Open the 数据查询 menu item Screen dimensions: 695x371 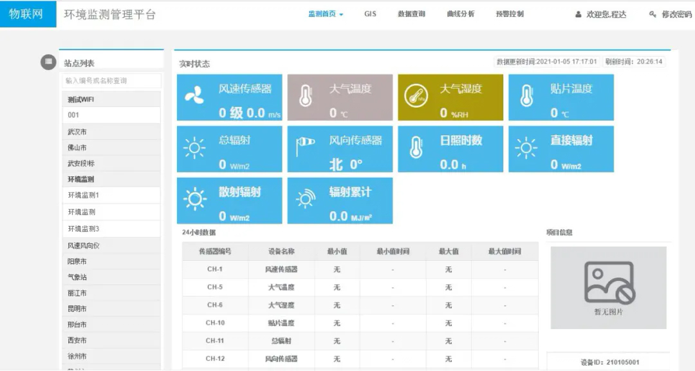tap(412, 13)
